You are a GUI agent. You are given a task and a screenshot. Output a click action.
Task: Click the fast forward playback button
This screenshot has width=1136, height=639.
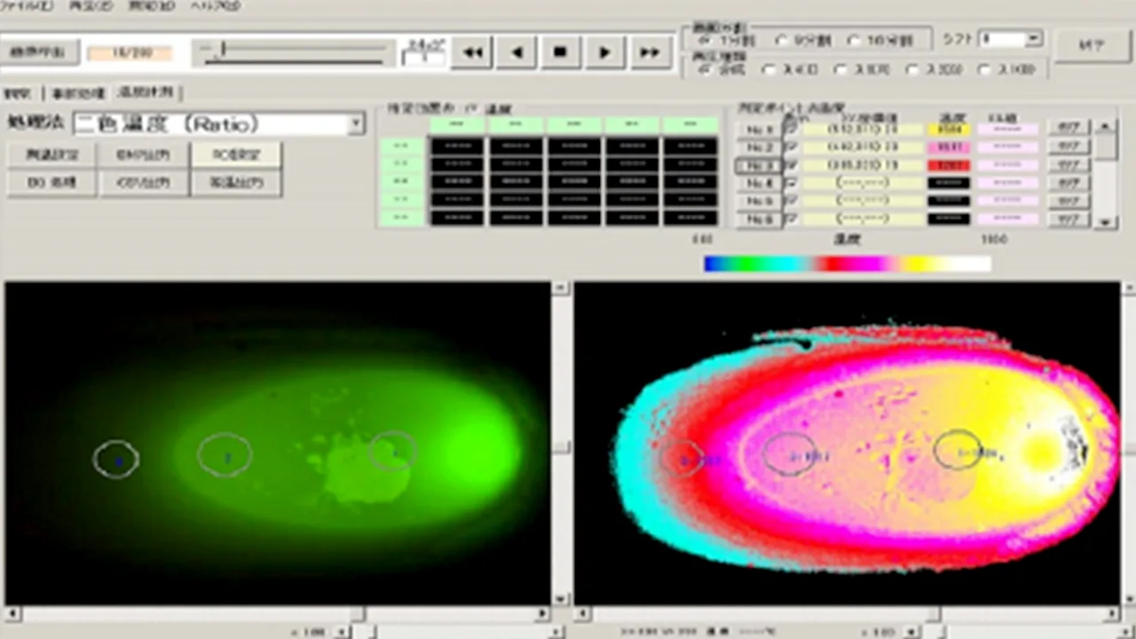650,52
